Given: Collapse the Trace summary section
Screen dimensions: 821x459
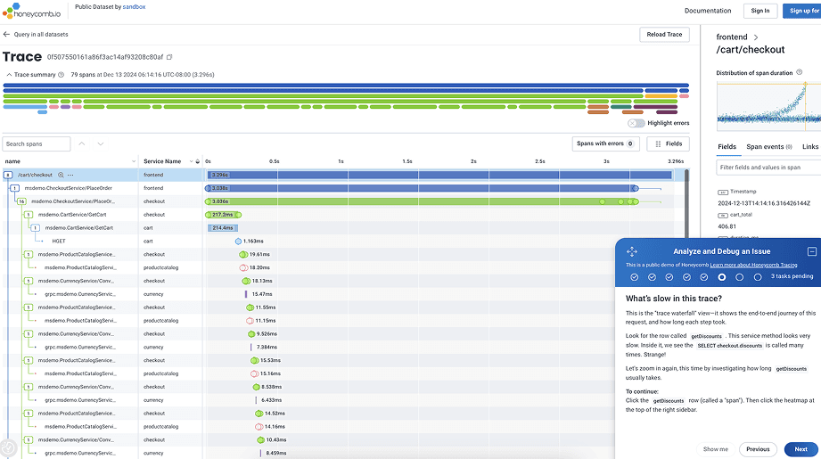Looking at the screenshot, I should [9, 75].
